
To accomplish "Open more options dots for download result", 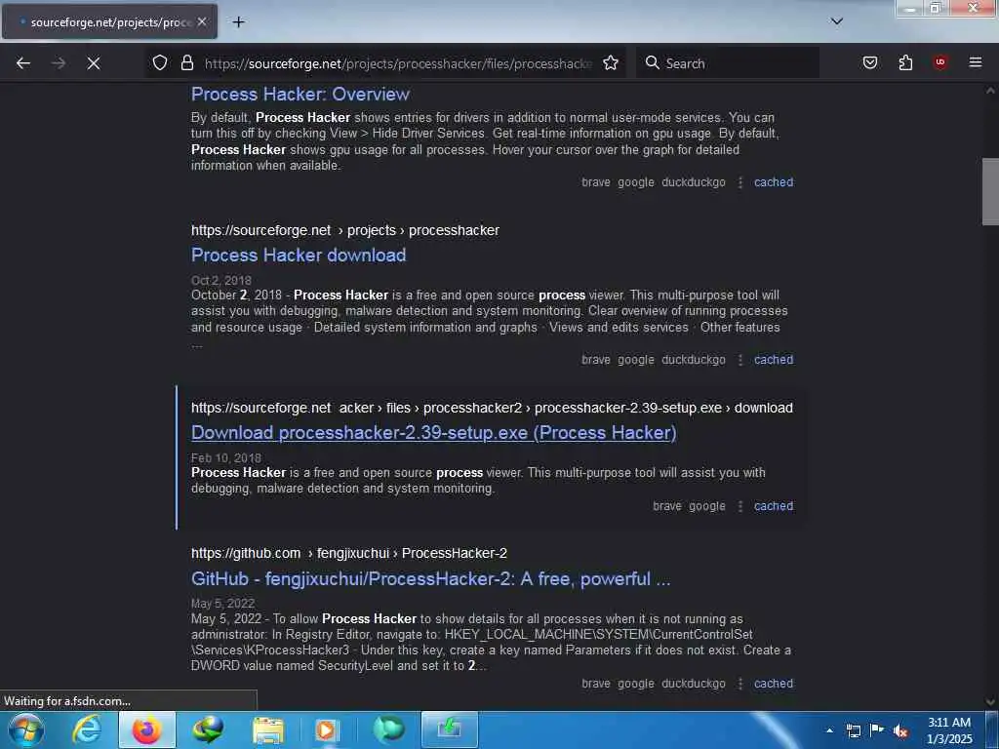I will point(740,359).
